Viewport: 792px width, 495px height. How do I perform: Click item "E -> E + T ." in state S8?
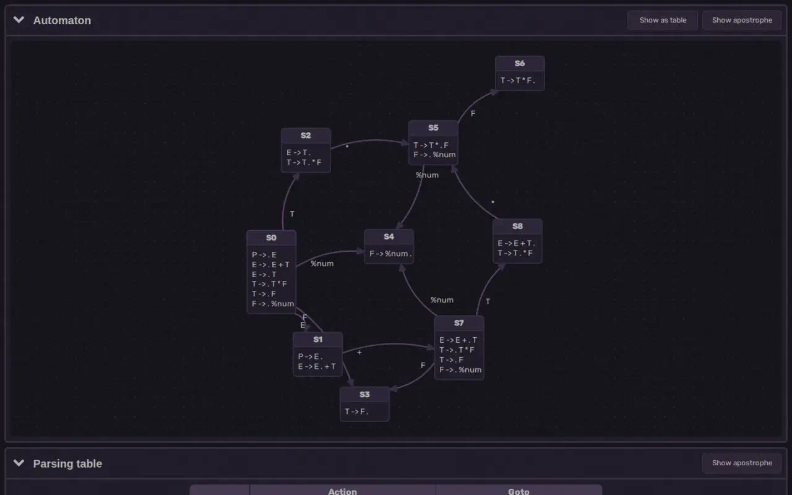517,243
